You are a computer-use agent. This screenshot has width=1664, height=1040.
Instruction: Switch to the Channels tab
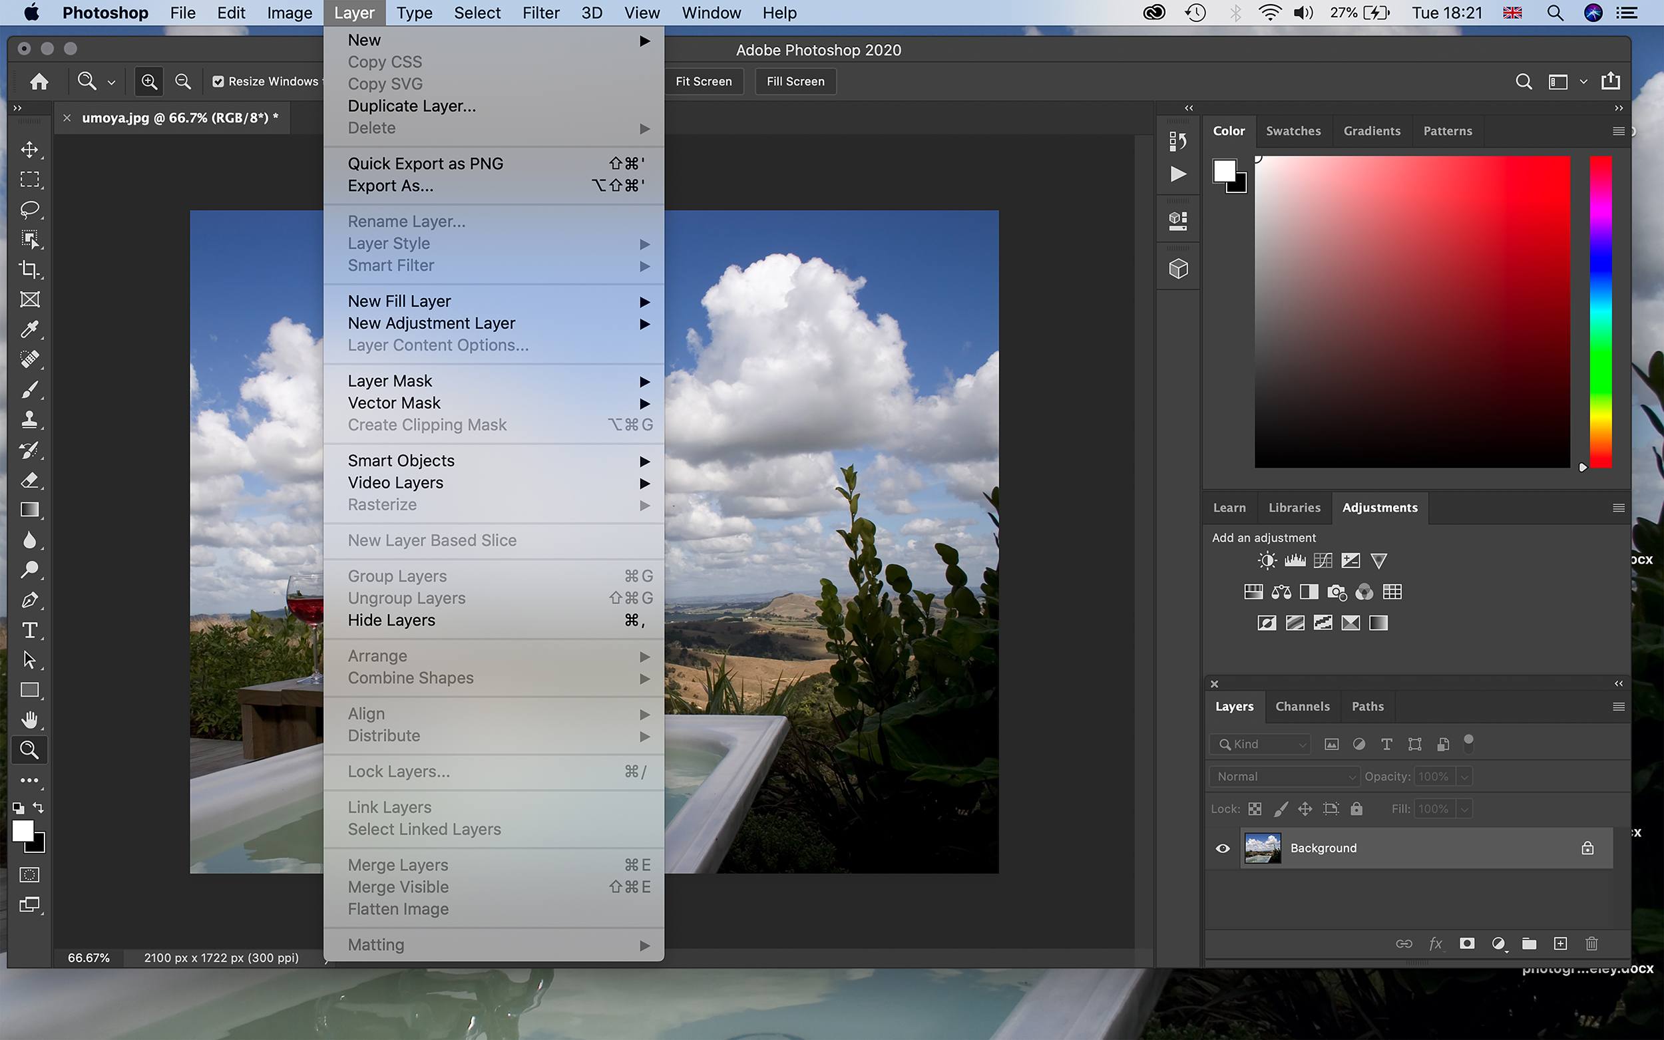1301,707
